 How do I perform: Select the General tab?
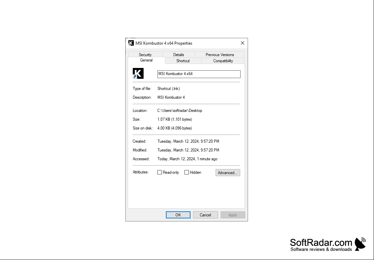tap(146, 61)
